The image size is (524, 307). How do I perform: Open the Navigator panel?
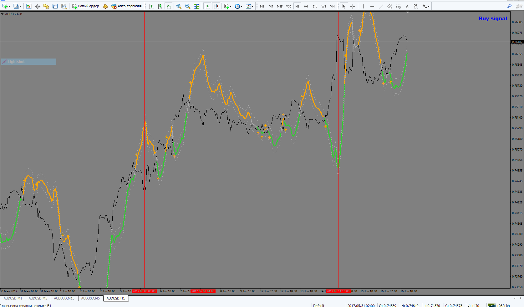[46, 6]
